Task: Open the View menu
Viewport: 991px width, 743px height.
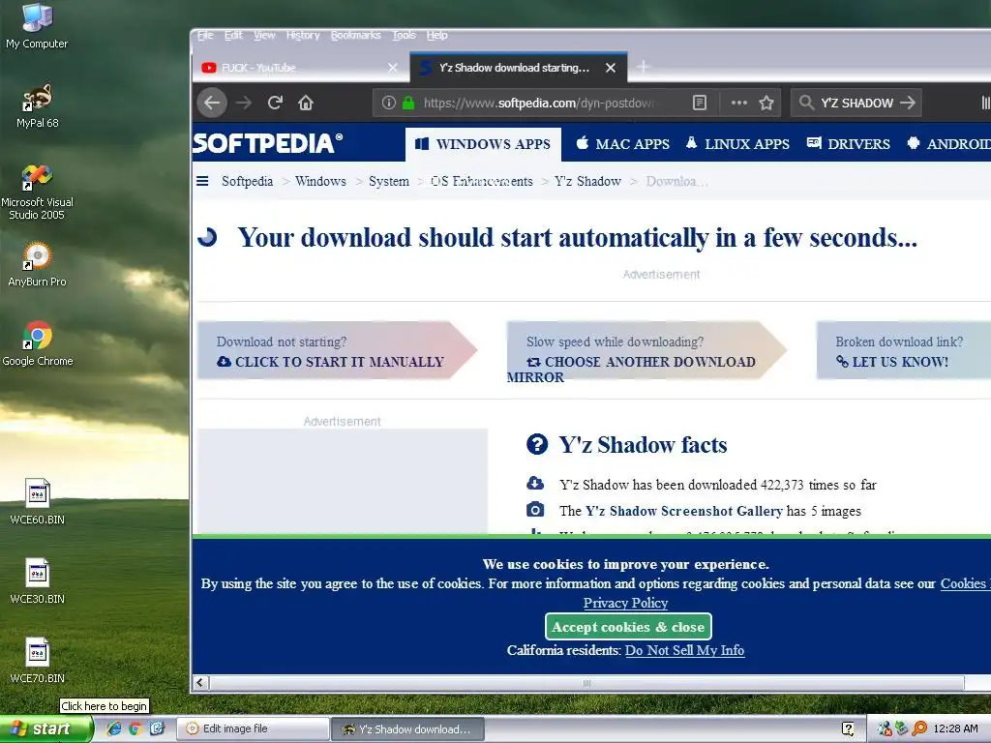Action: click(x=264, y=36)
